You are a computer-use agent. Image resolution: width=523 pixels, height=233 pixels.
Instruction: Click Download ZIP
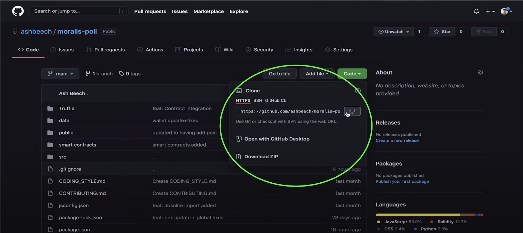257,156
